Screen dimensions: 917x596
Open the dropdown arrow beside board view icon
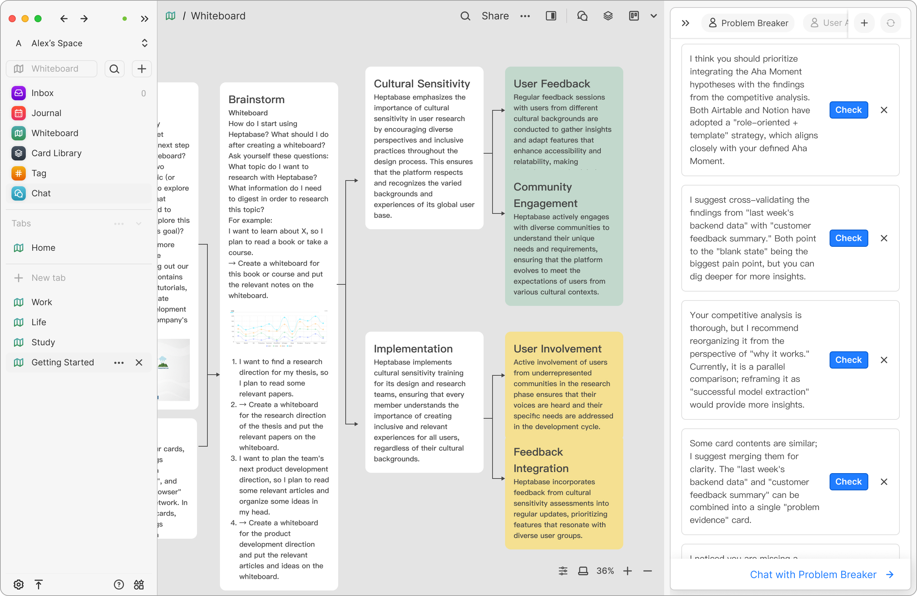pyautogui.click(x=653, y=16)
